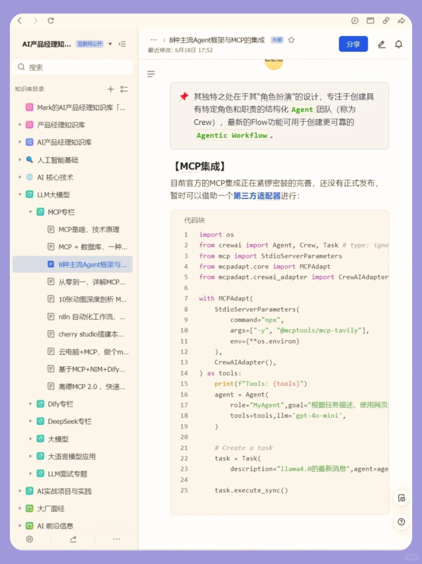Expand the 人工智能基础 node

pyautogui.click(x=20, y=159)
